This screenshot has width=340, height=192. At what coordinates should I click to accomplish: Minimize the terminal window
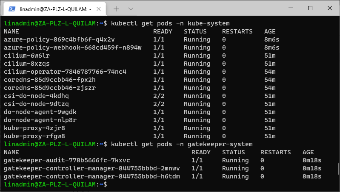291,8
